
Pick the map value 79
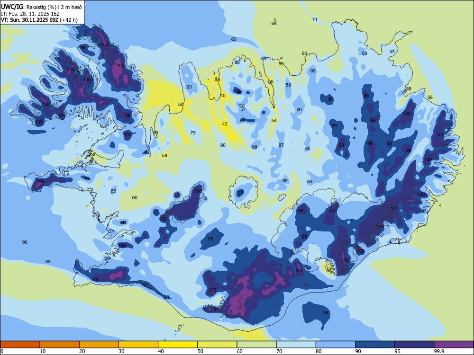[x=193, y=133]
